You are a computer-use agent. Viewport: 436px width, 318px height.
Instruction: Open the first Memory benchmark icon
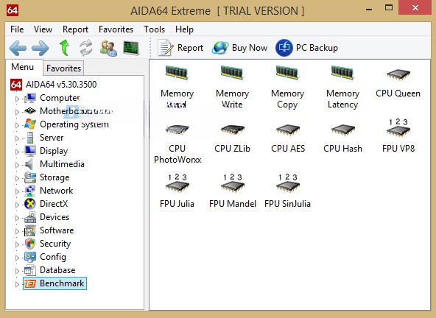(177, 88)
